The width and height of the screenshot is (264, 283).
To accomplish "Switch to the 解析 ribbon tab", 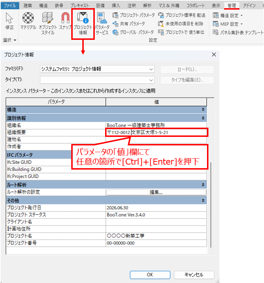I will click(x=147, y=6).
